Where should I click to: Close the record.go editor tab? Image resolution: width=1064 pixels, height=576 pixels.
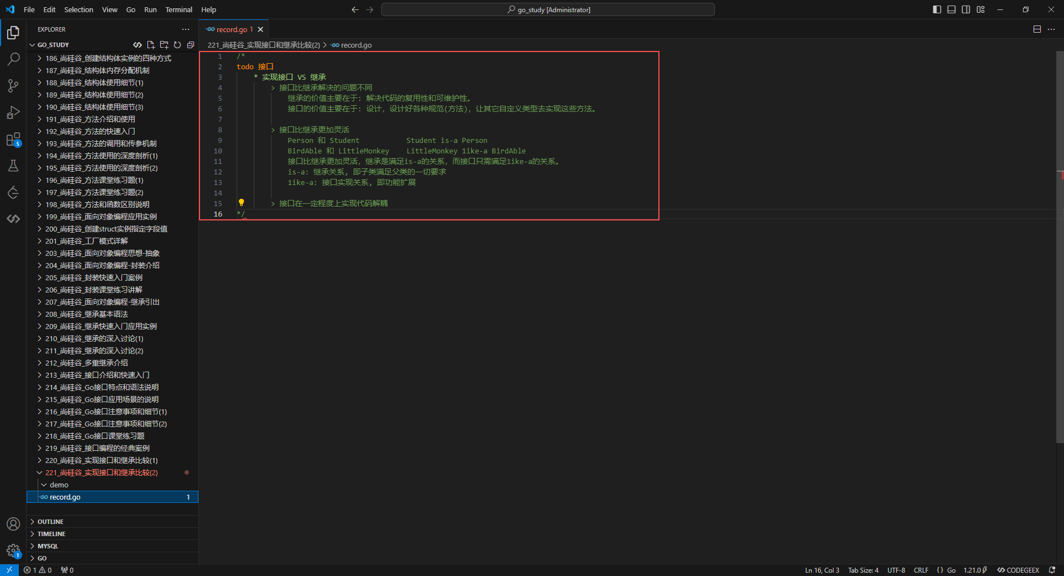260,29
